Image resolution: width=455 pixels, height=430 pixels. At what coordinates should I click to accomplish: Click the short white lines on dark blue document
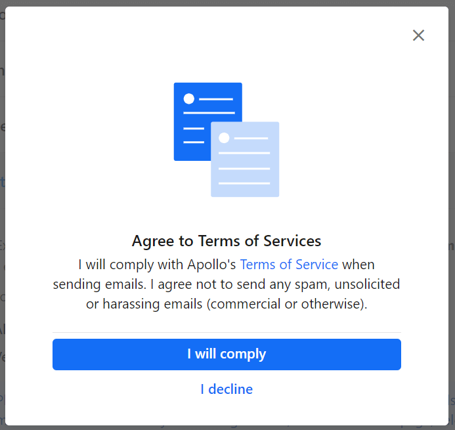coord(194,135)
